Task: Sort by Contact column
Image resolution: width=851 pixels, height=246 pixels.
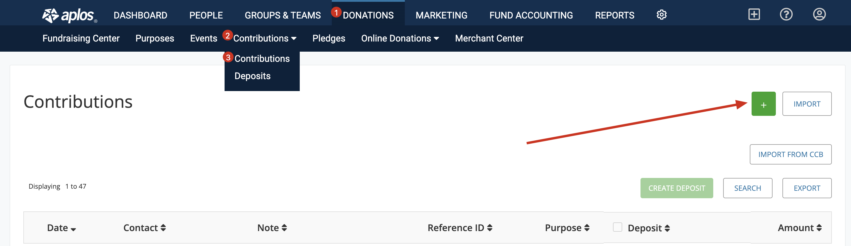Action: 144,228
